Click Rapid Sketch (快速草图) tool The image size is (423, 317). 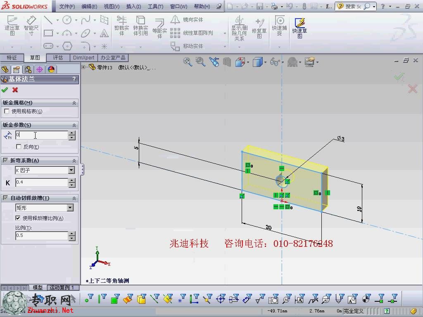[x=299, y=28]
